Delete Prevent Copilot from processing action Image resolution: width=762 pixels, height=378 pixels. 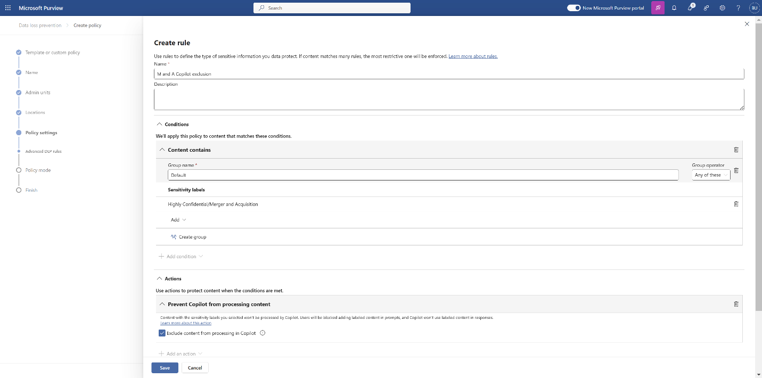coord(736,304)
